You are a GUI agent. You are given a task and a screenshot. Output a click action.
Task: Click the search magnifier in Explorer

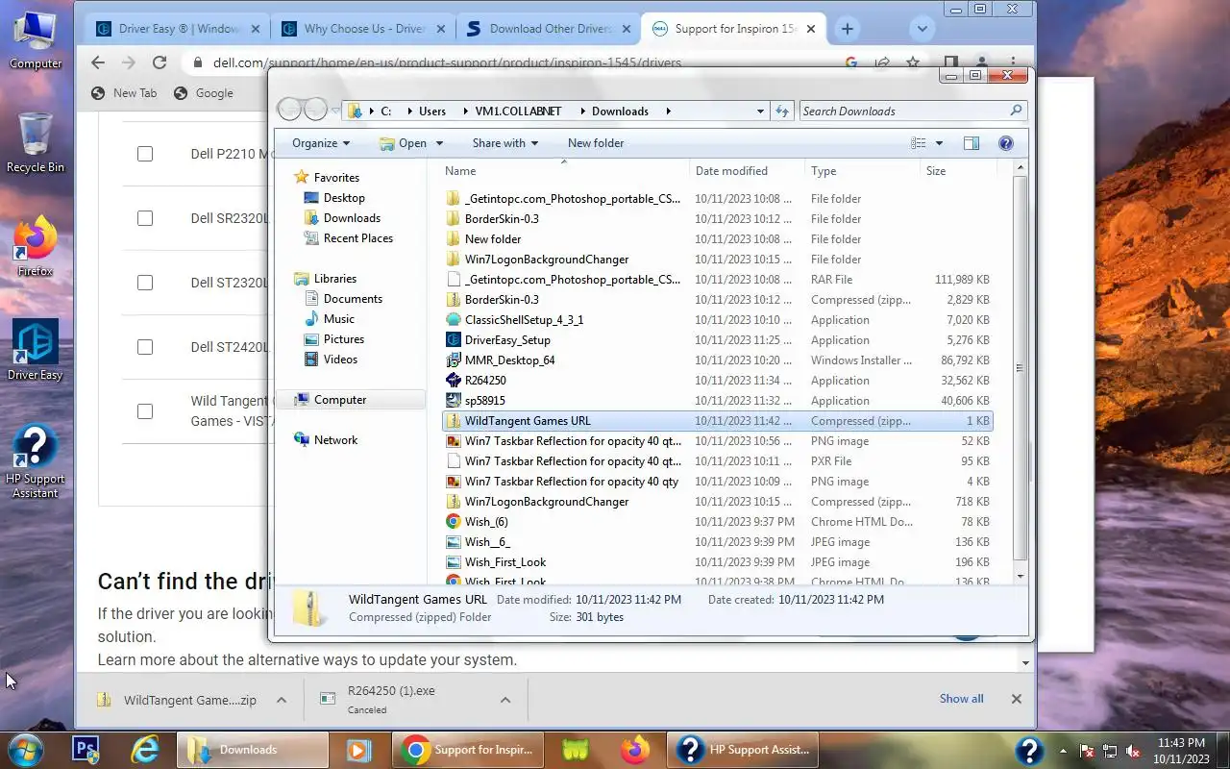pyautogui.click(x=1016, y=112)
